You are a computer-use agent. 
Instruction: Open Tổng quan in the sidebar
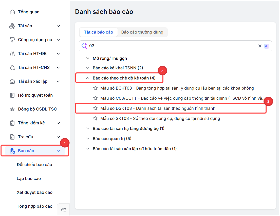coord(29,12)
